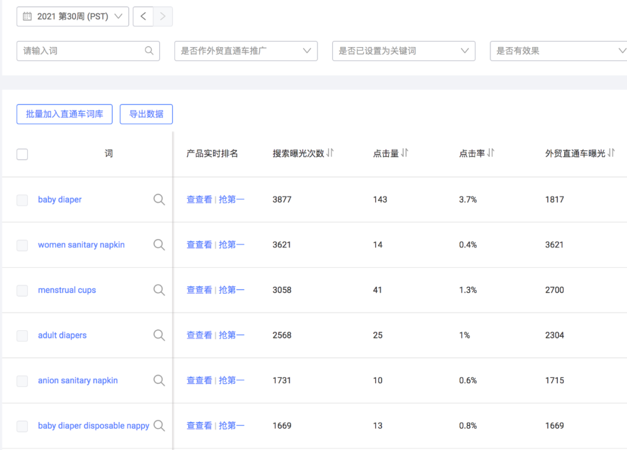
Task: Click 抢第一 link for menstrual cups
Action: [x=232, y=290]
